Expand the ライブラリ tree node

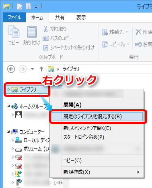click(8, 90)
